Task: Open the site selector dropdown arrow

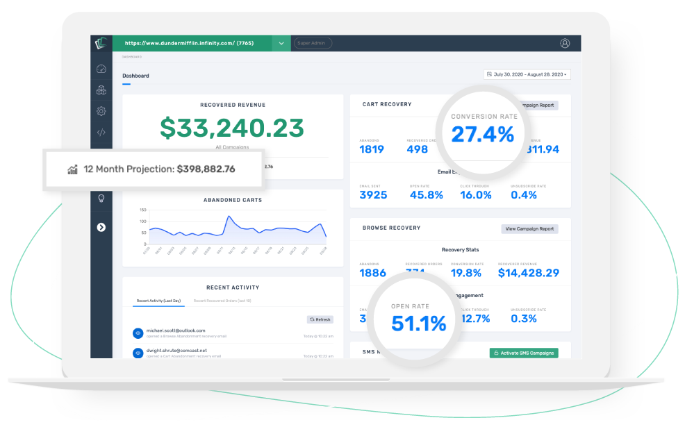Action: 281,43
